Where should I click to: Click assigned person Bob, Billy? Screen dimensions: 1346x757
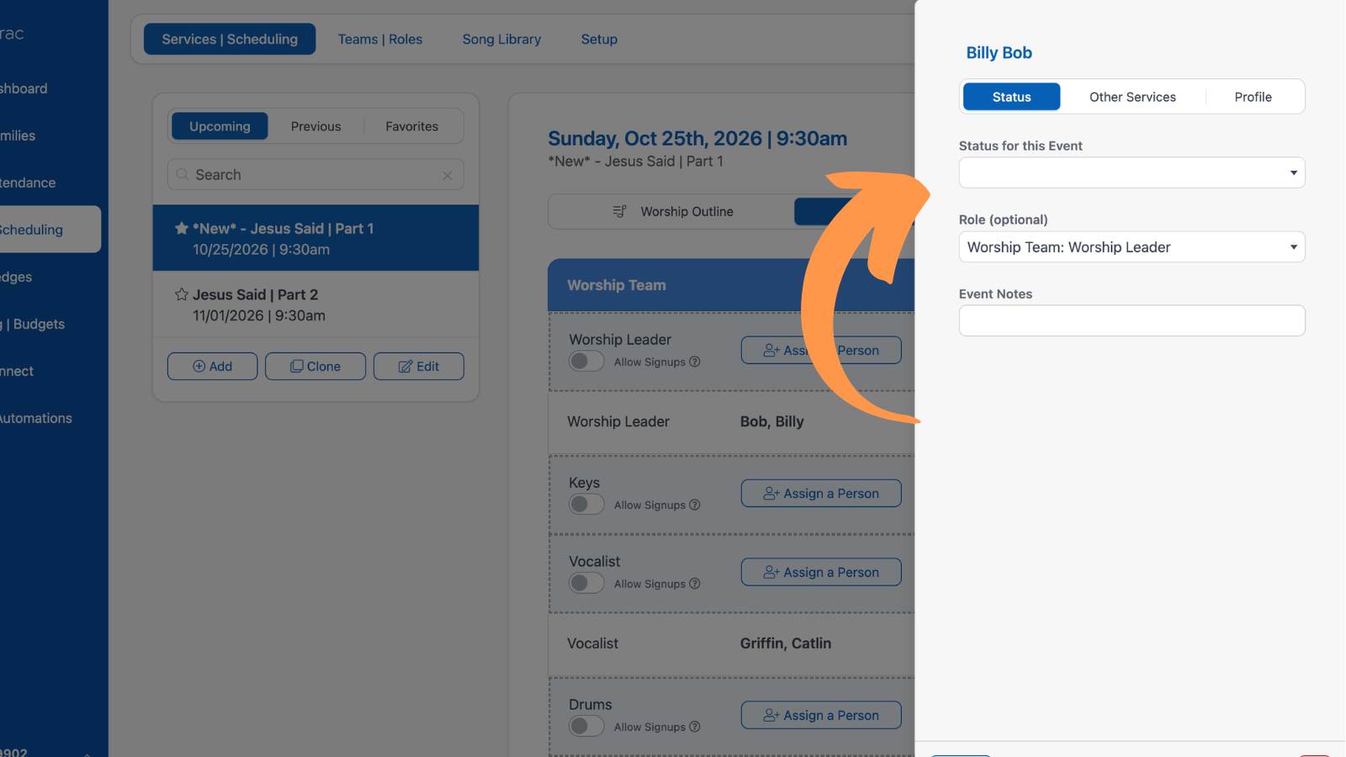pyautogui.click(x=771, y=421)
